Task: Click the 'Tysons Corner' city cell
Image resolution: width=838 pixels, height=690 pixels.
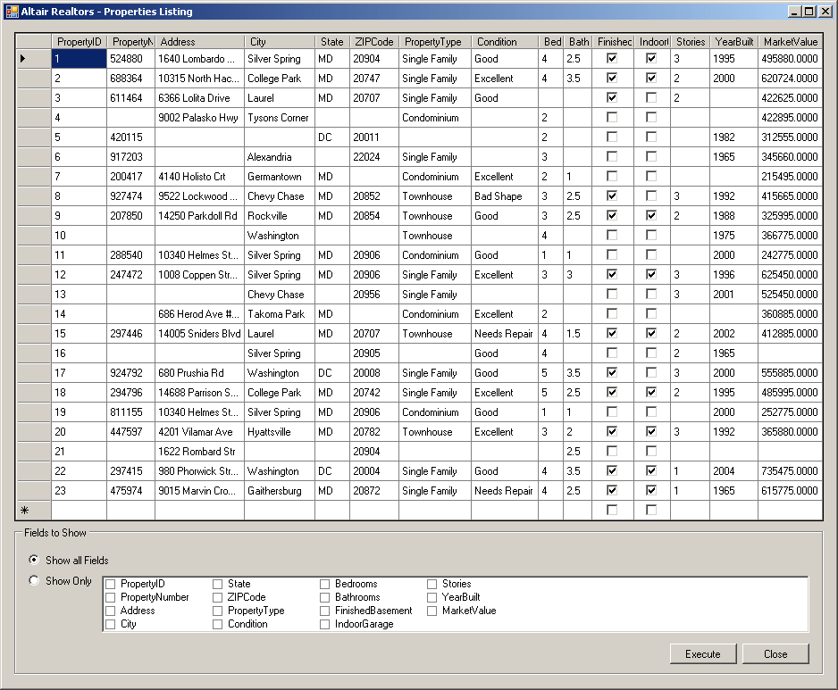Action: click(x=280, y=118)
